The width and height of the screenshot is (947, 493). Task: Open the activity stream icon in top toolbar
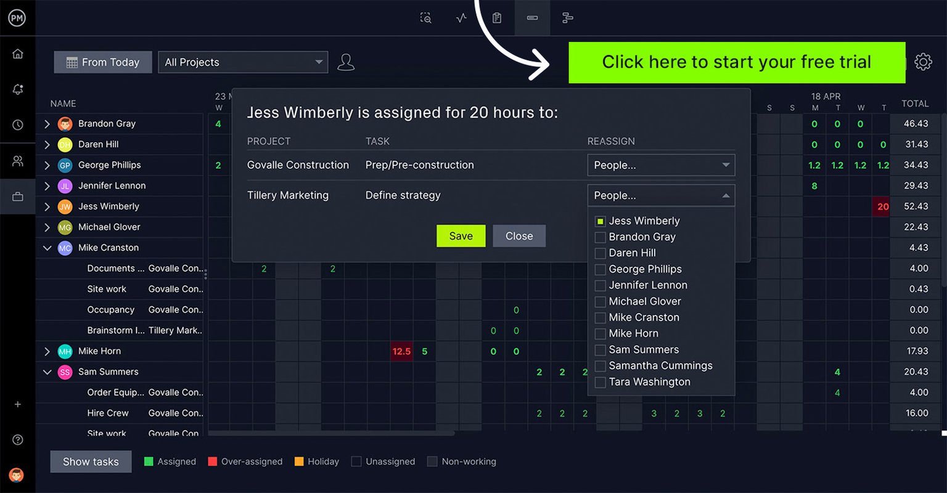(461, 18)
